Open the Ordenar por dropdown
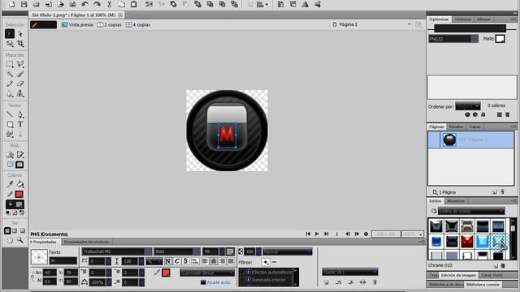 (x=468, y=106)
